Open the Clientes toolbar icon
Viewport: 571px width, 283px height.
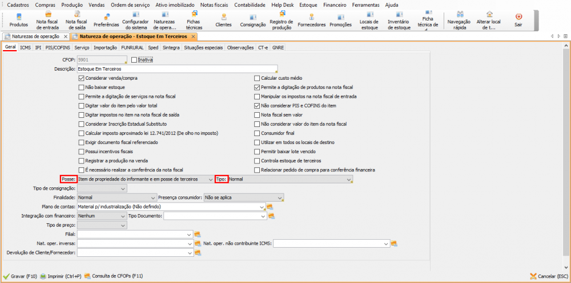[x=223, y=20]
